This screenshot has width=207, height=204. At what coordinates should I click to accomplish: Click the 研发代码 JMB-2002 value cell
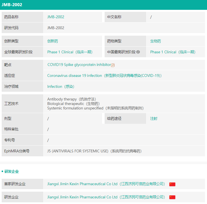pyautogui.click(x=56, y=28)
